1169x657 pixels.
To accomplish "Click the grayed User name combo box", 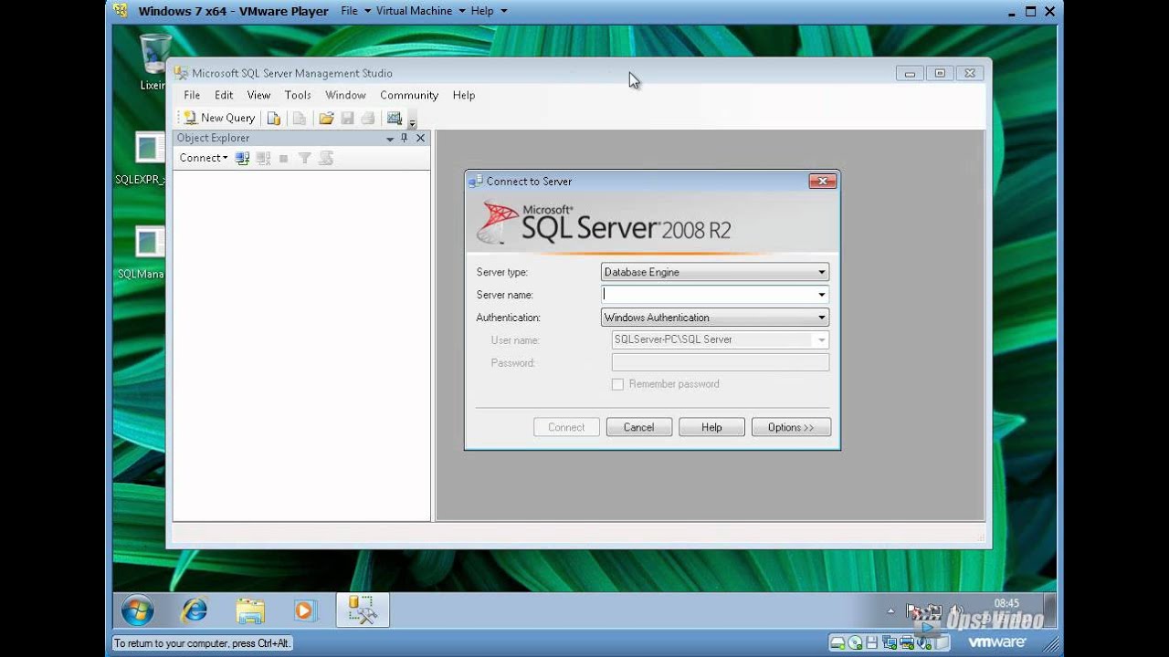I will click(721, 339).
